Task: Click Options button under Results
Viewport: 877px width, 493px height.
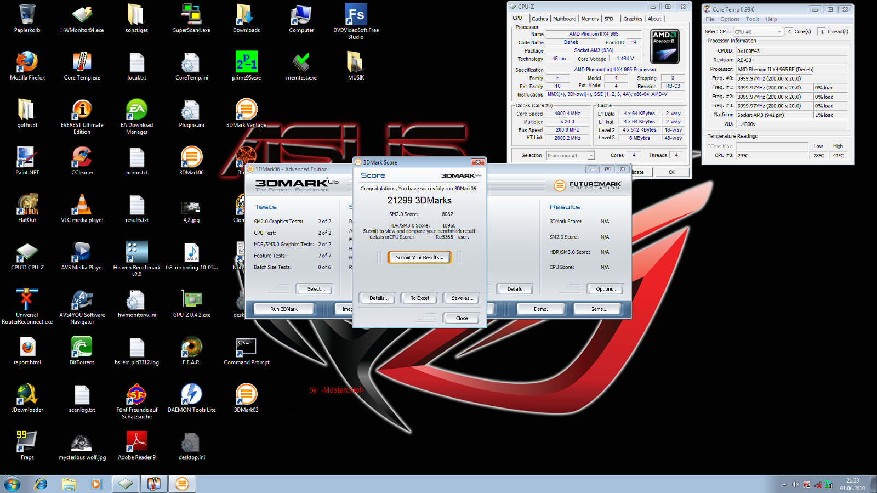Action: 606,289
